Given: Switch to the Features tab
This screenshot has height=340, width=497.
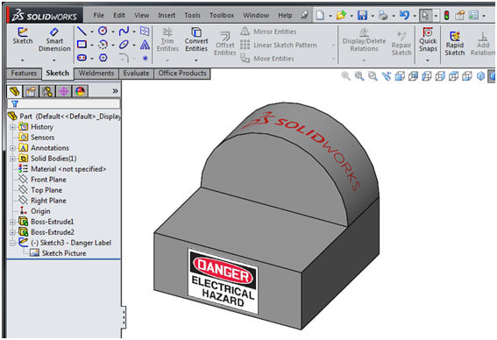Looking at the screenshot, I should click(24, 74).
